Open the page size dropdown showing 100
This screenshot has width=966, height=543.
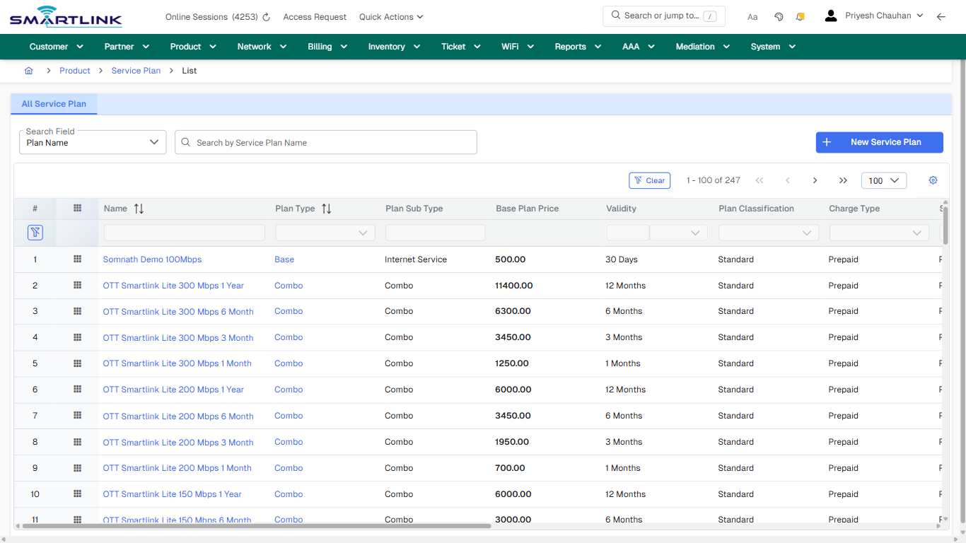tap(883, 180)
